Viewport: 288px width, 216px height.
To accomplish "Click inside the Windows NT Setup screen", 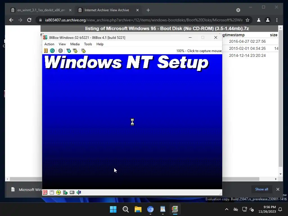I will [132, 121].
